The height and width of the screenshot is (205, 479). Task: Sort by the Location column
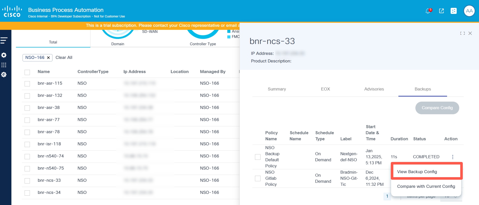point(179,72)
